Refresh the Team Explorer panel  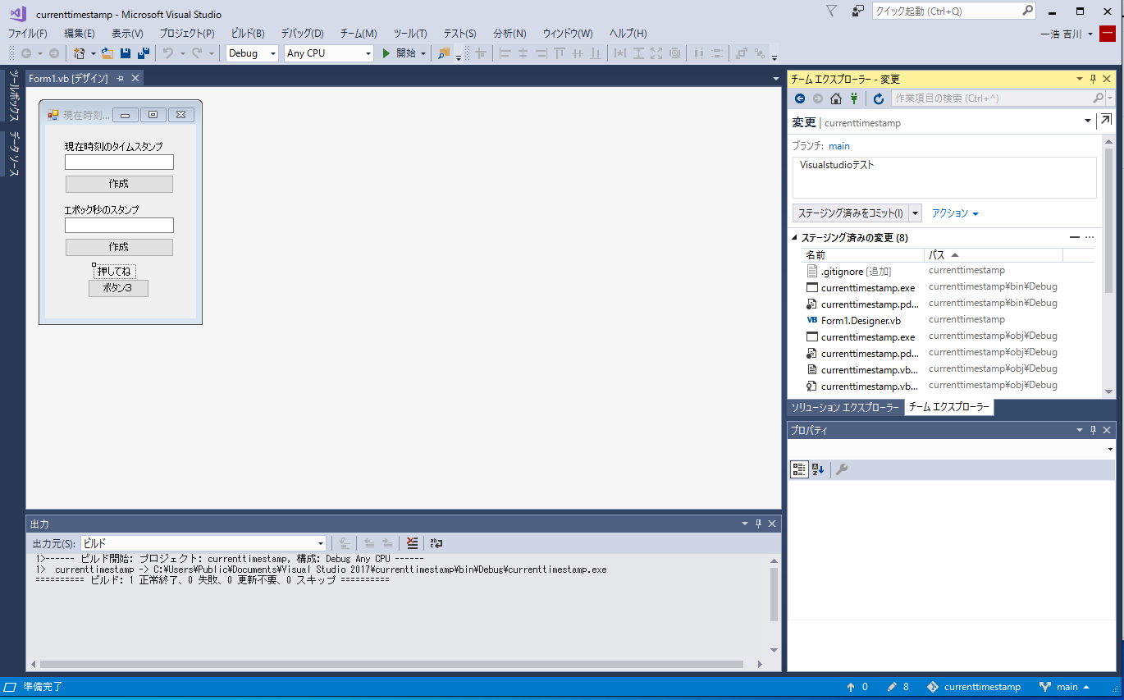pyautogui.click(x=879, y=98)
